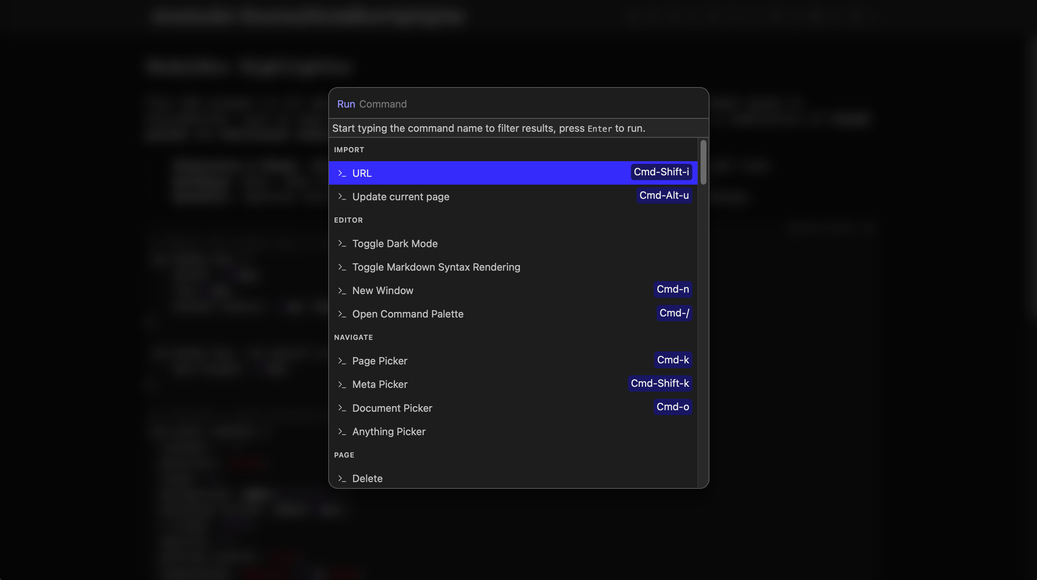Click the Cmd-o shortcut badge
Screen dimensions: 1037x580
[672, 407]
